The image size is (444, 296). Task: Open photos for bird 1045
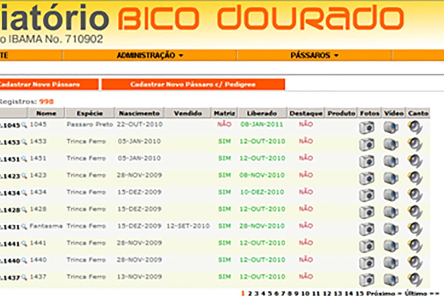tap(367, 128)
